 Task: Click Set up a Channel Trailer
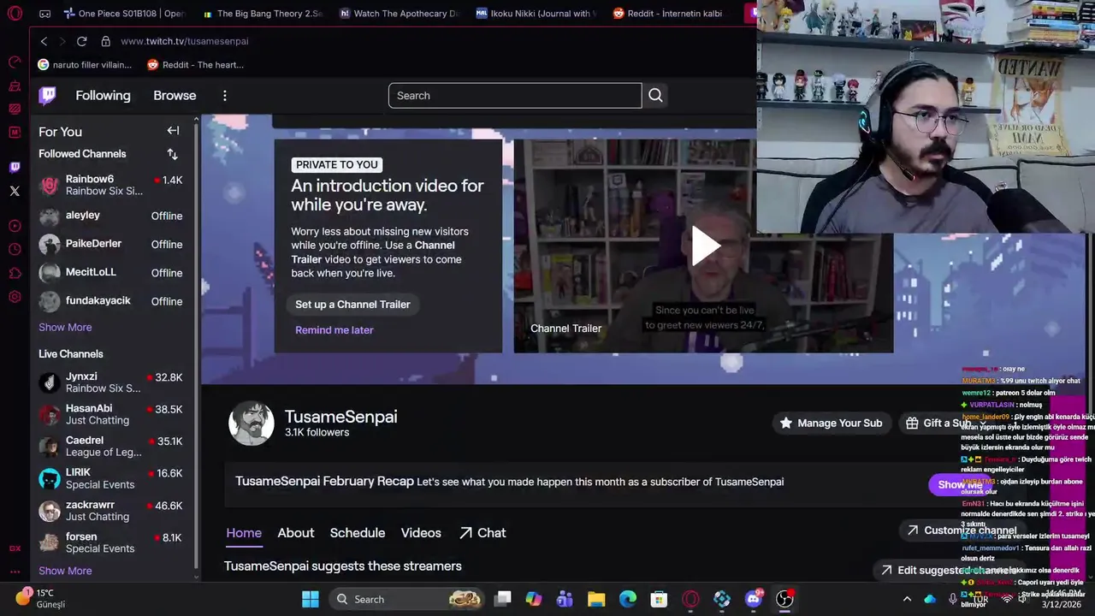tap(352, 305)
